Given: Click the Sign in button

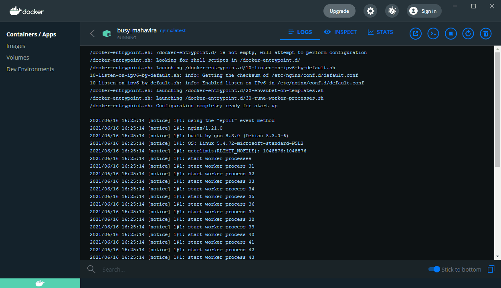Looking at the screenshot, I should click(x=424, y=11).
